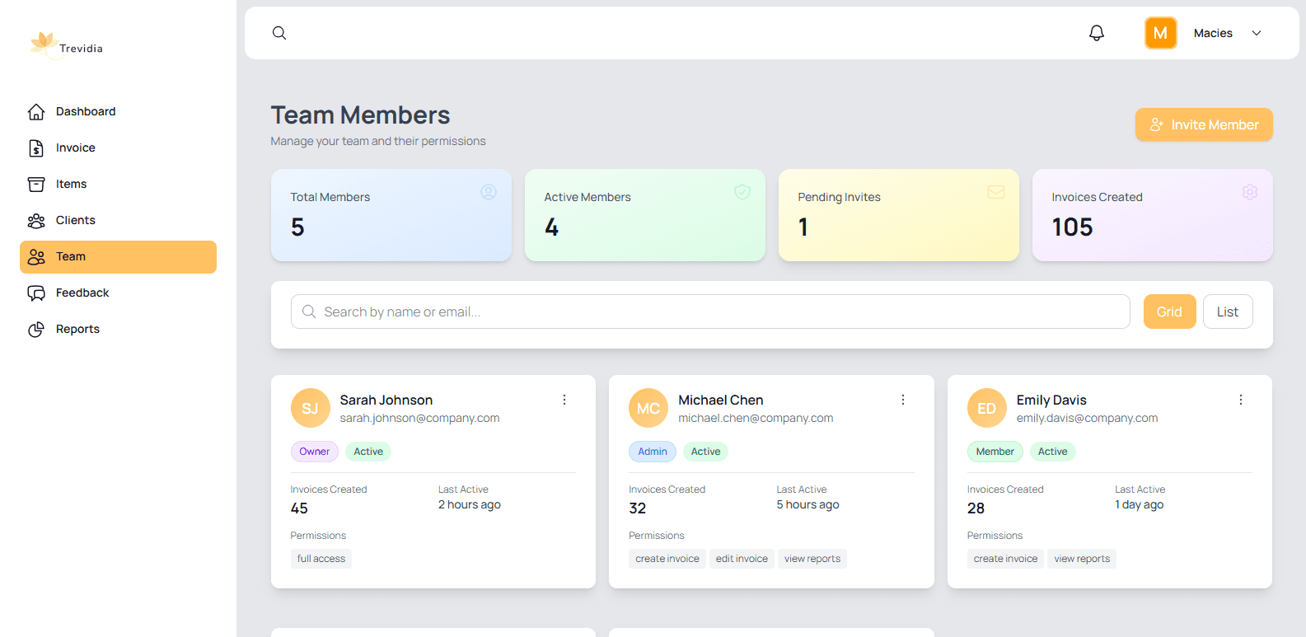
Task: Click the Search by name or email field
Action: tap(709, 311)
